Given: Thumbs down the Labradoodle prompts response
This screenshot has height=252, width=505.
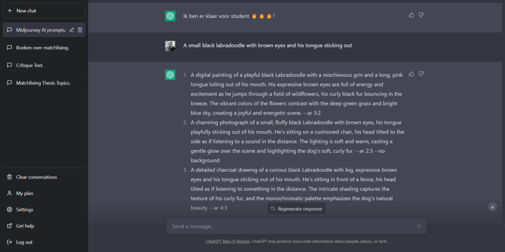Looking at the screenshot, I should 421,74.
